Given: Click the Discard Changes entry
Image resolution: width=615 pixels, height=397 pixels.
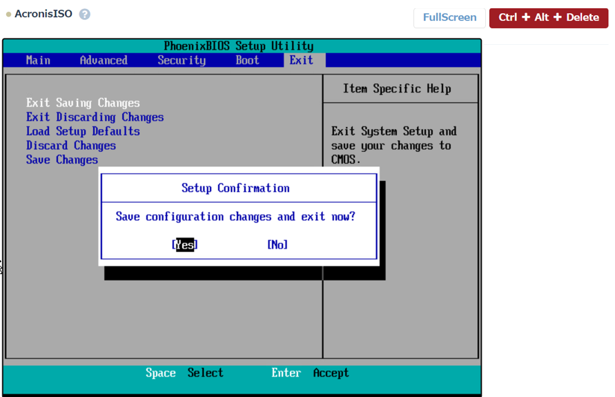Looking at the screenshot, I should [x=71, y=146].
